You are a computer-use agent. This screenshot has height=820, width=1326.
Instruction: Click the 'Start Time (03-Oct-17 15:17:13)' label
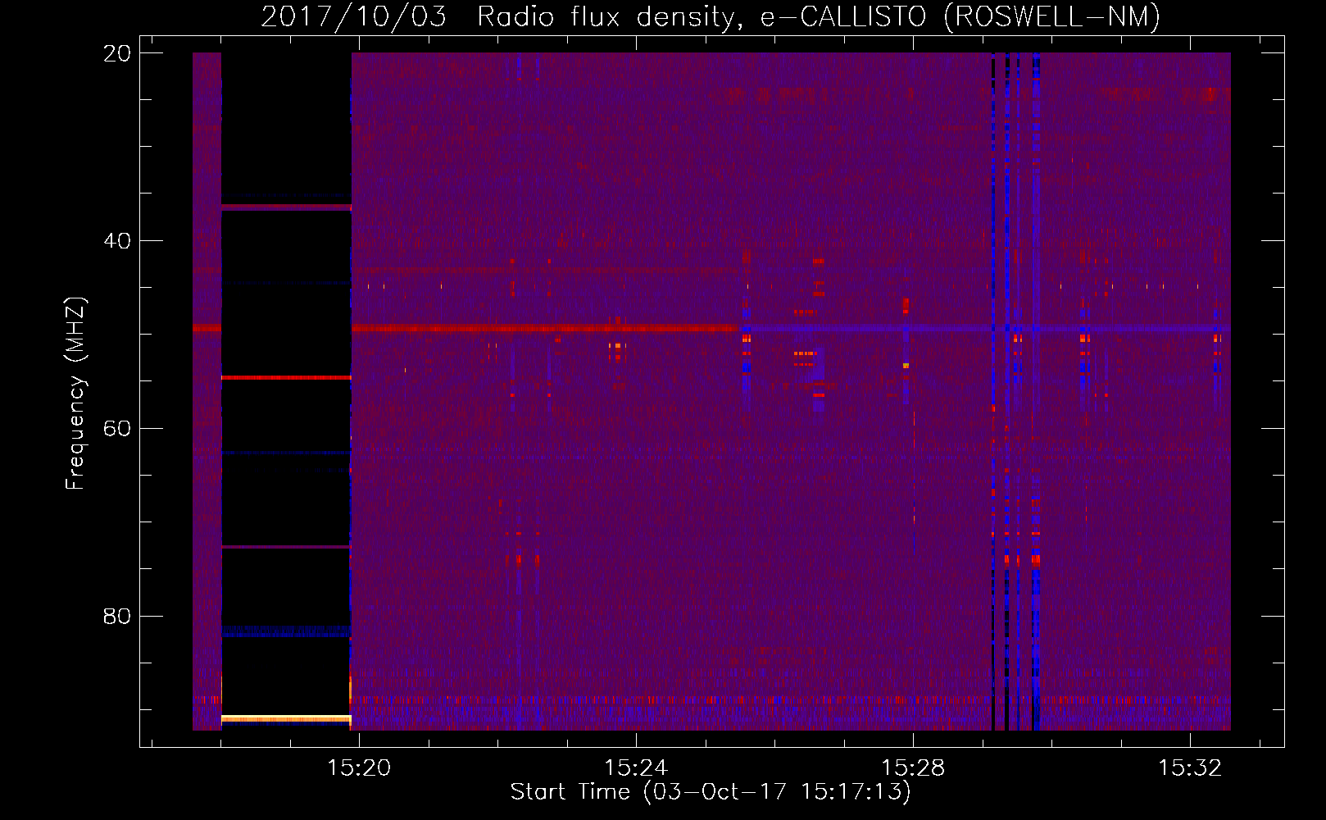(711, 791)
